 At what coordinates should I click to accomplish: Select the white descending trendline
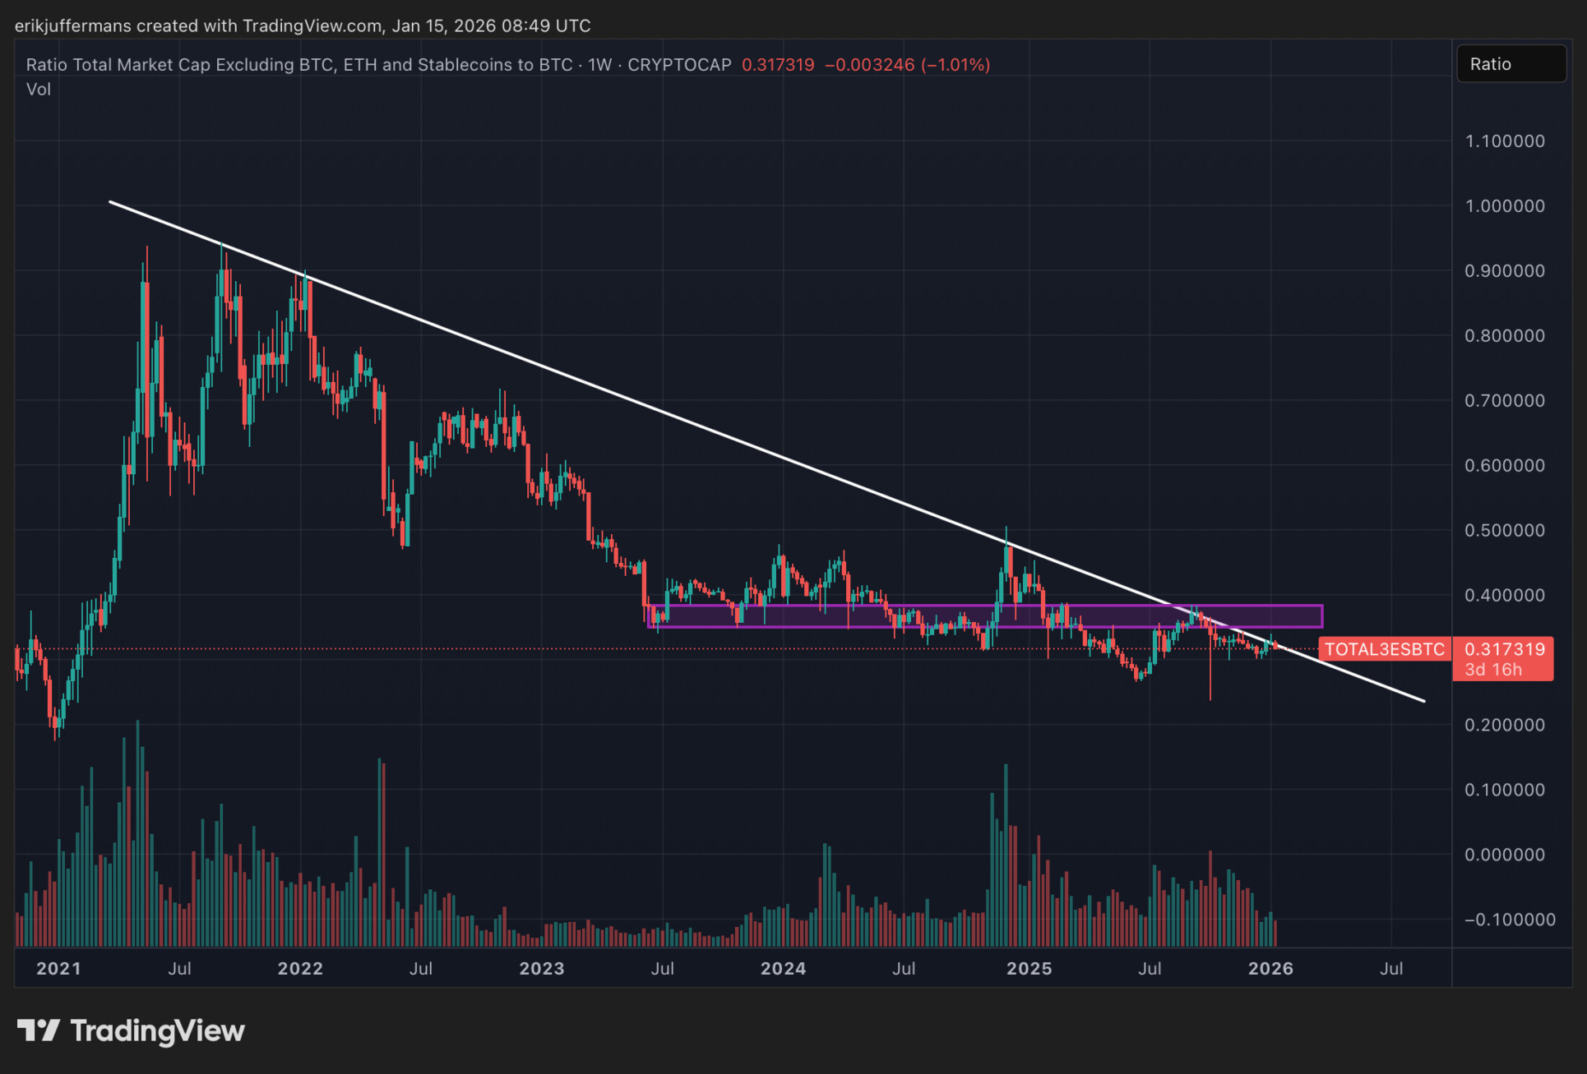pos(576,379)
